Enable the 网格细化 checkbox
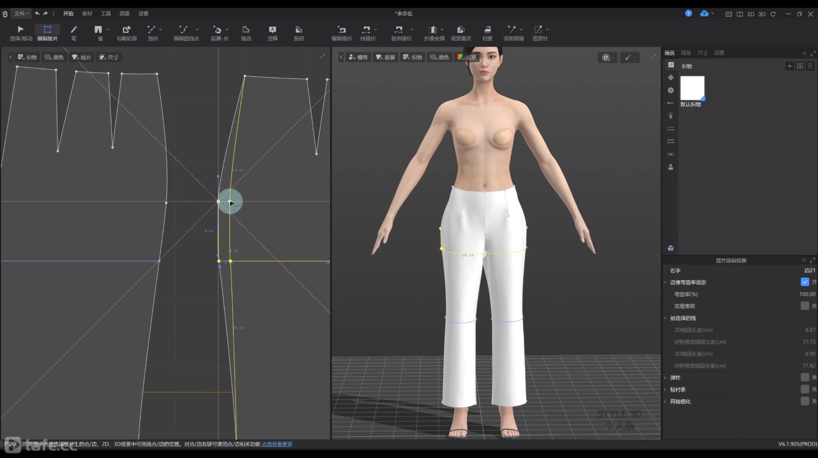Image resolution: width=818 pixels, height=458 pixels. (805, 401)
